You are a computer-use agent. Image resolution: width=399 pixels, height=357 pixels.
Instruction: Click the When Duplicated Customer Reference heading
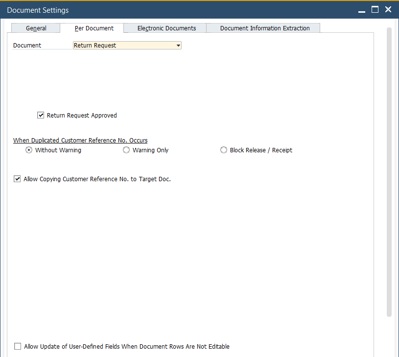point(80,141)
